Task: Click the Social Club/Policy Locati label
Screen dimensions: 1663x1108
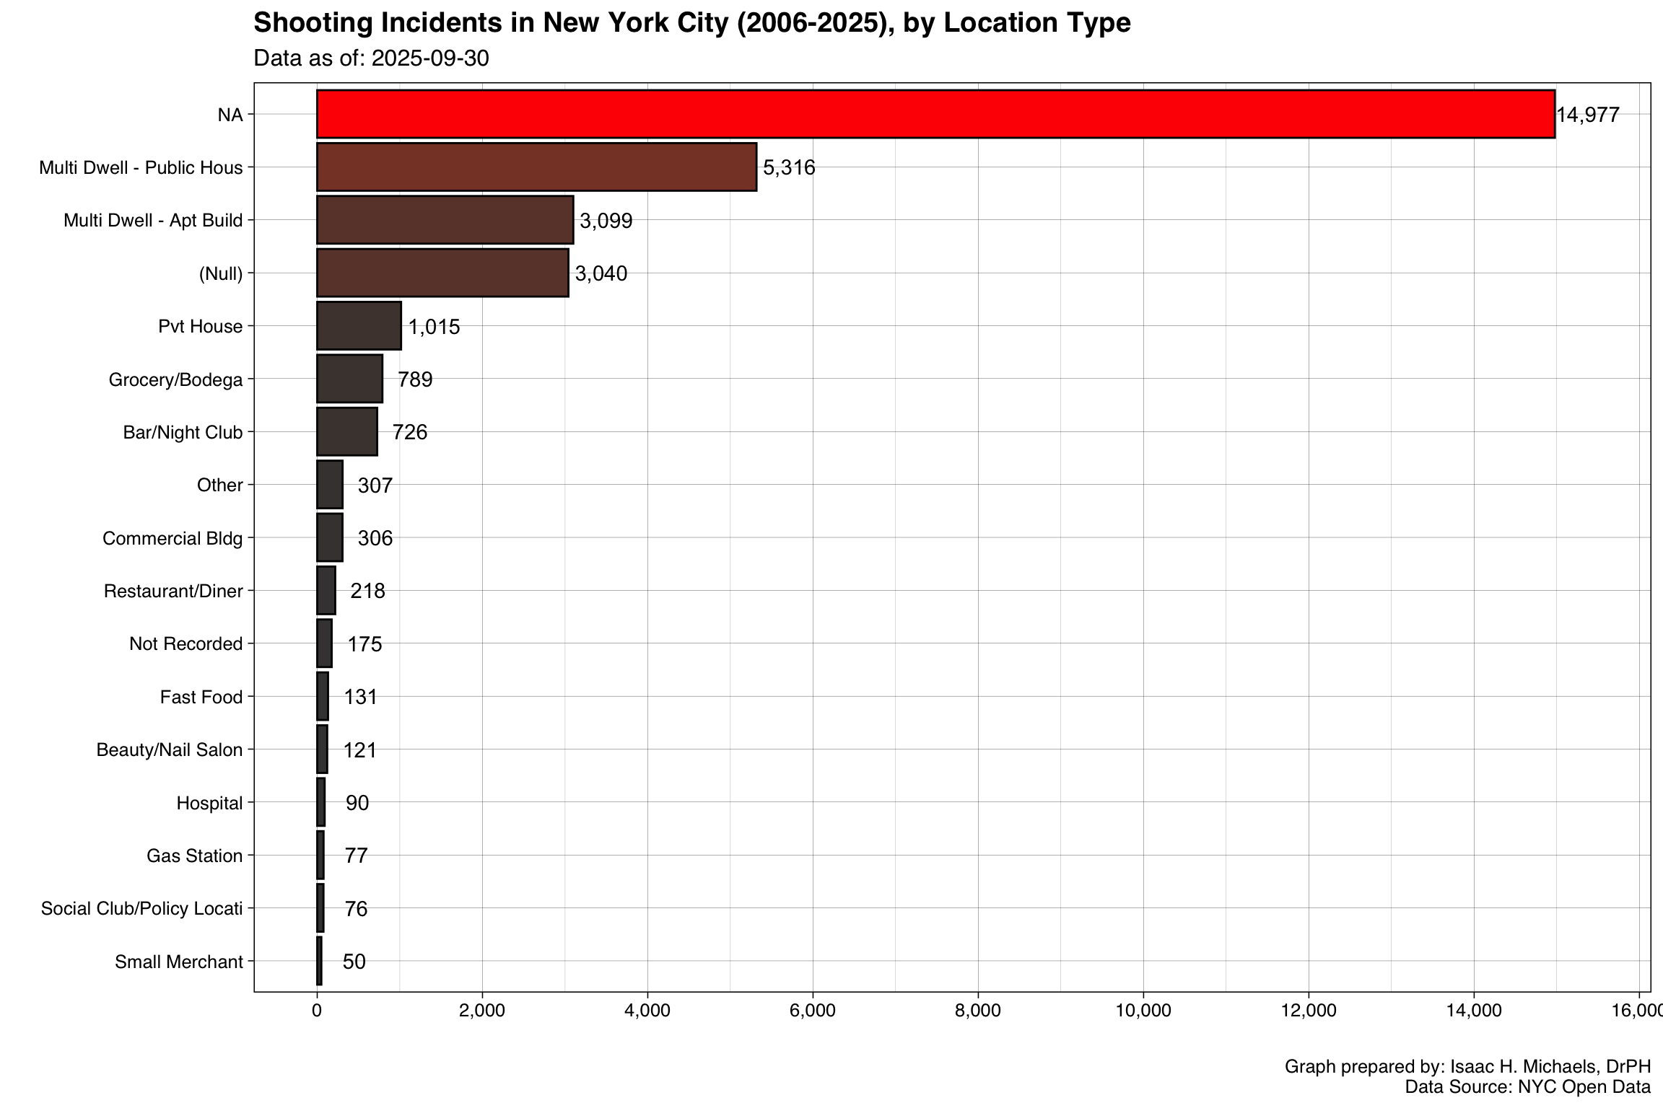Action: (x=141, y=908)
